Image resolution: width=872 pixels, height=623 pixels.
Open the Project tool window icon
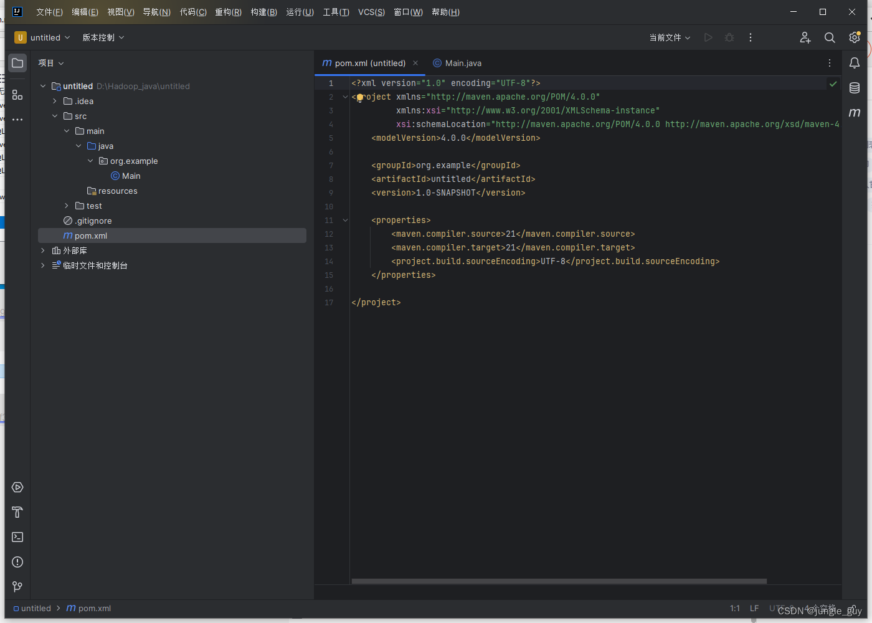tap(17, 63)
